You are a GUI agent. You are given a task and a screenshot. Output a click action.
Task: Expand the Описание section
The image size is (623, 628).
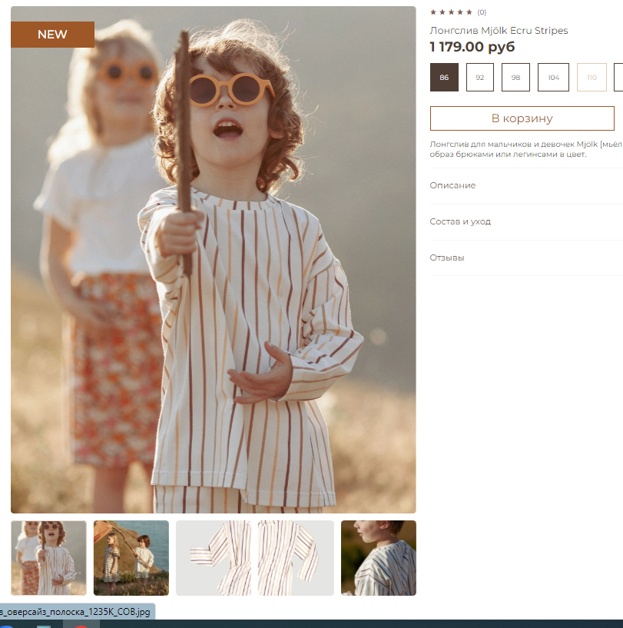tap(452, 185)
